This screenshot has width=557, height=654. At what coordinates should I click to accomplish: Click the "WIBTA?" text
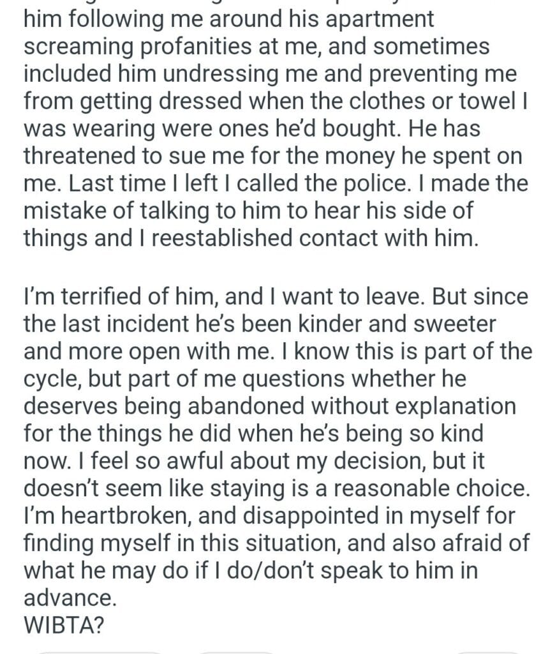(x=64, y=626)
